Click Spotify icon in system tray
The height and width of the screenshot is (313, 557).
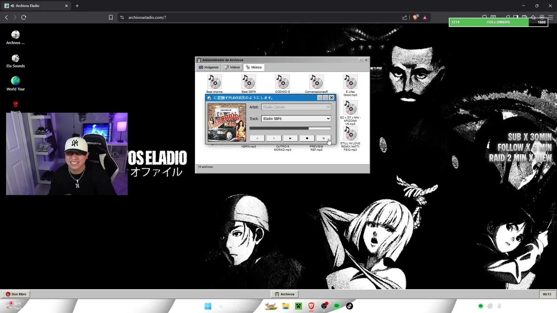(x=480, y=306)
